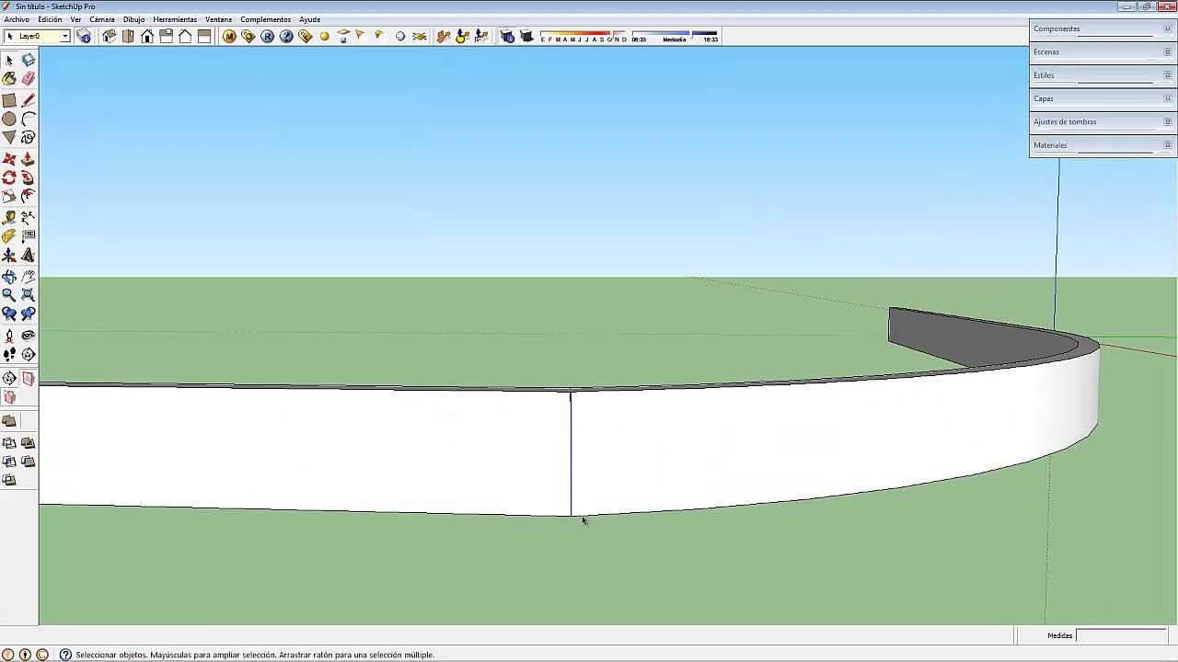The height and width of the screenshot is (662, 1178).
Task: Open the Archivo menu
Action: coord(17,19)
